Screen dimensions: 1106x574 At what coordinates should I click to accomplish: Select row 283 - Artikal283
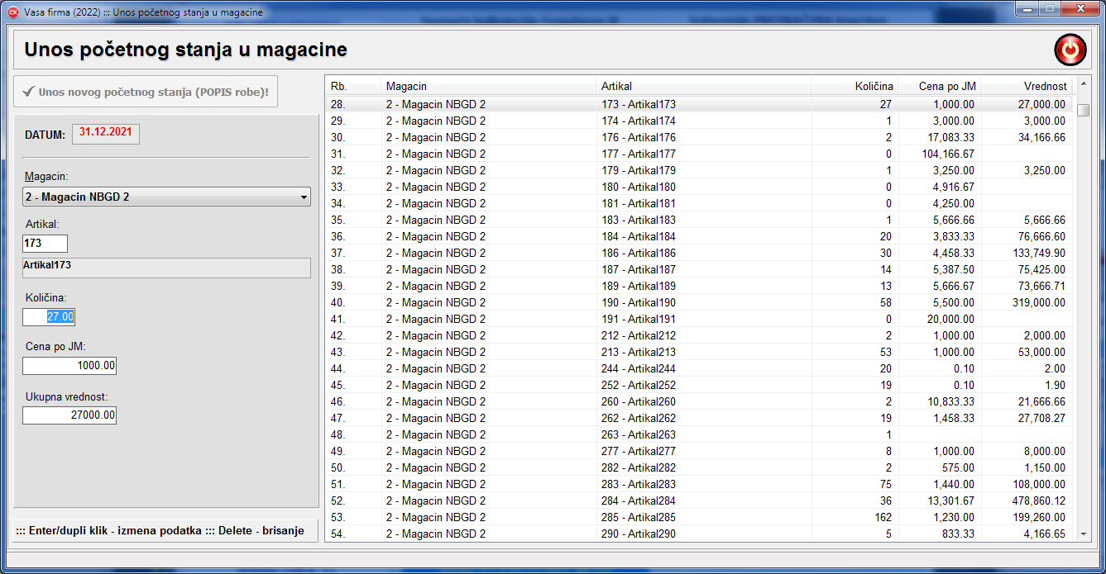pos(699,484)
